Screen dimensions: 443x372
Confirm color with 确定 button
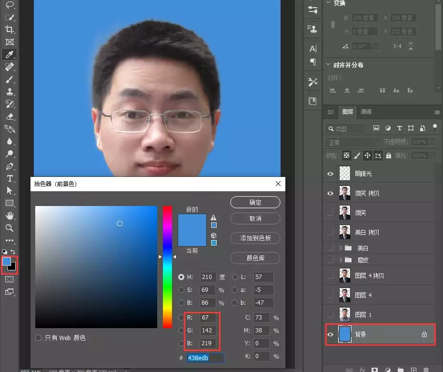255,202
